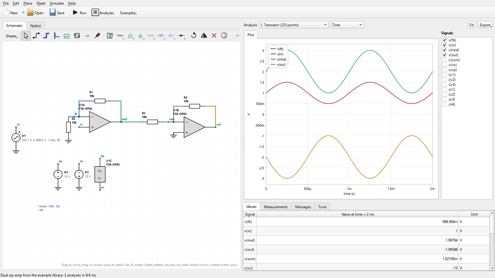Uncheck the v(out) signal
This screenshot has width=495, height=278.
click(x=445, y=55)
